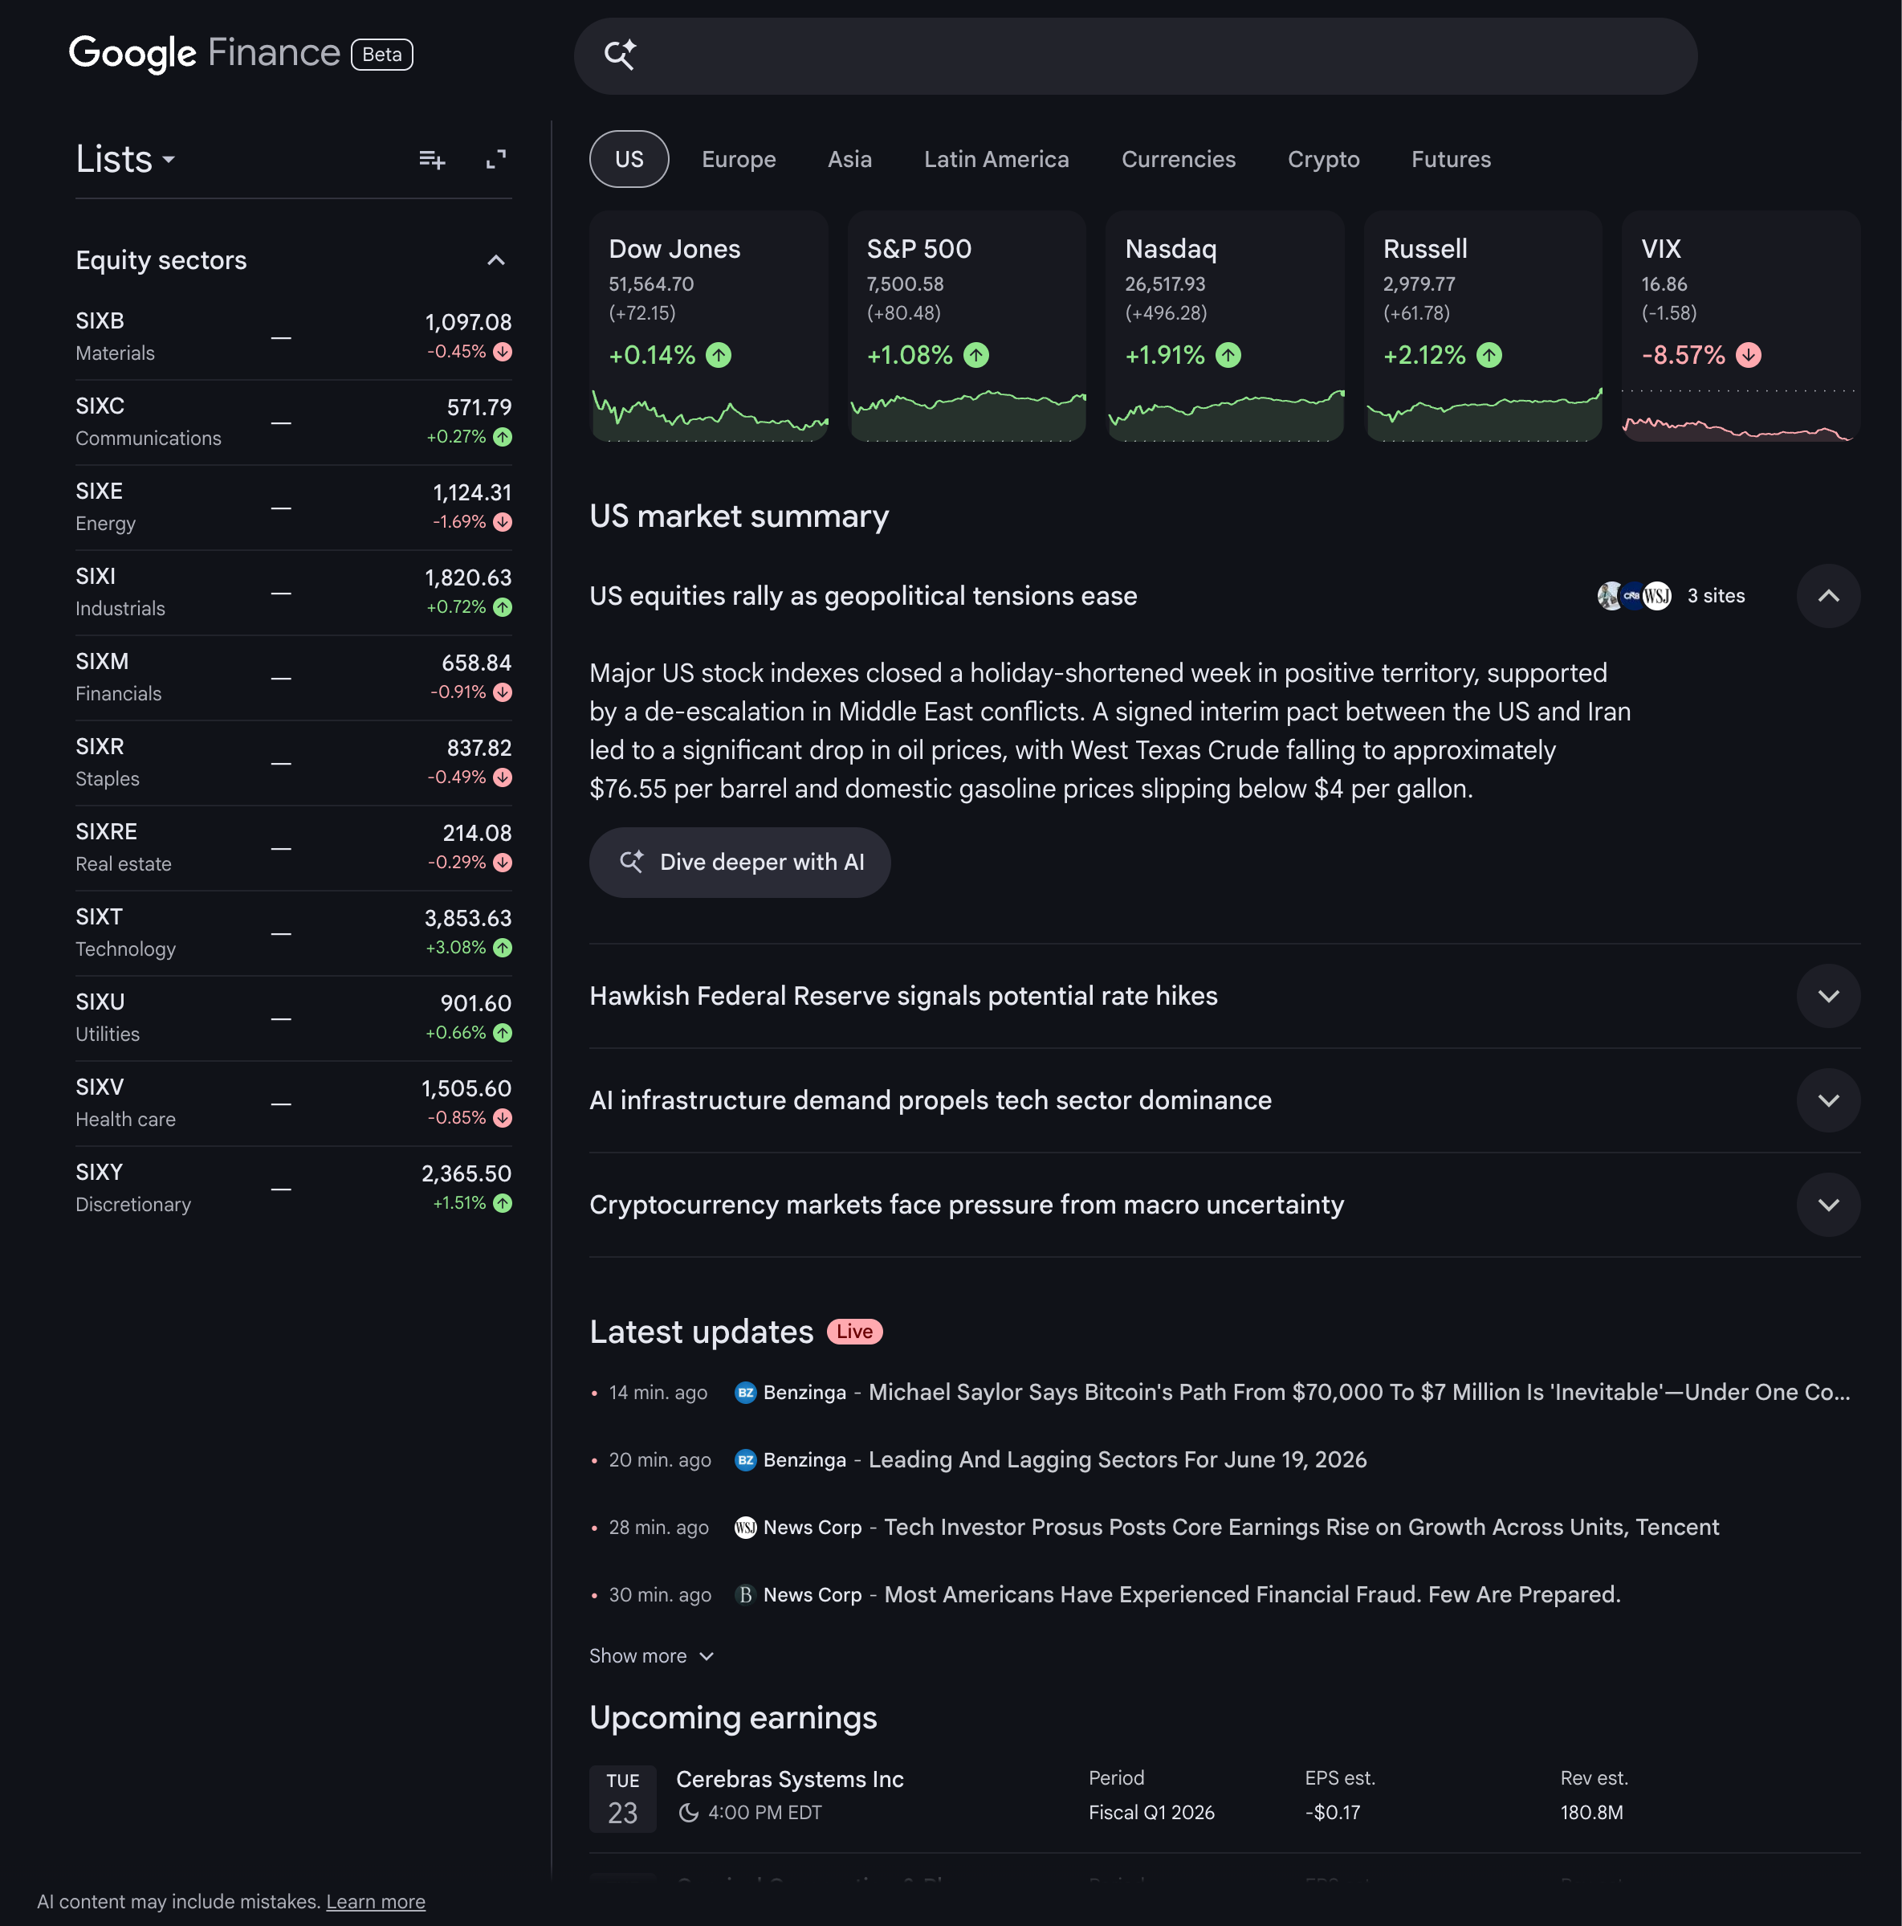Click the green up arrow on S&P 500 card
The height and width of the screenshot is (1926, 1902).
click(976, 356)
